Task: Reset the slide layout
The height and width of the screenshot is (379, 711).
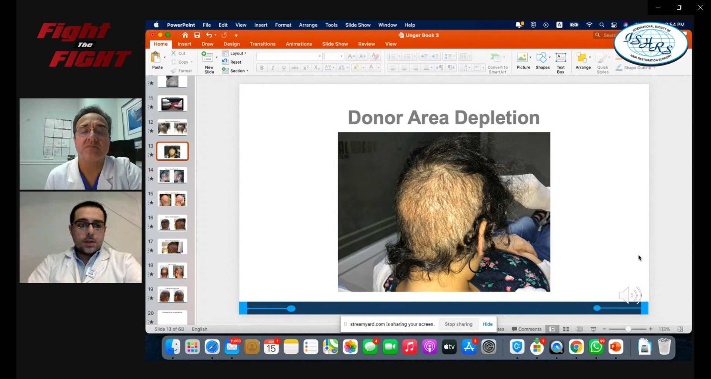Action: (x=232, y=62)
